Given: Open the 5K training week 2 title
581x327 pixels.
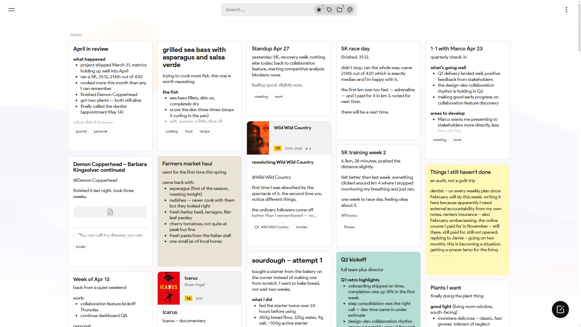Looking at the screenshot, I should click(x=363, y=152).
